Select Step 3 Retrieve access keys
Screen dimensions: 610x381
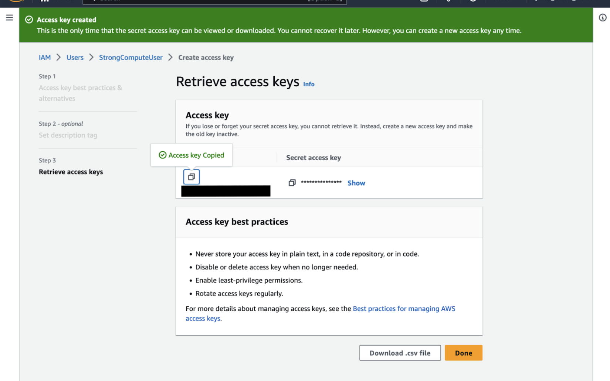click(x=71, y=172)
